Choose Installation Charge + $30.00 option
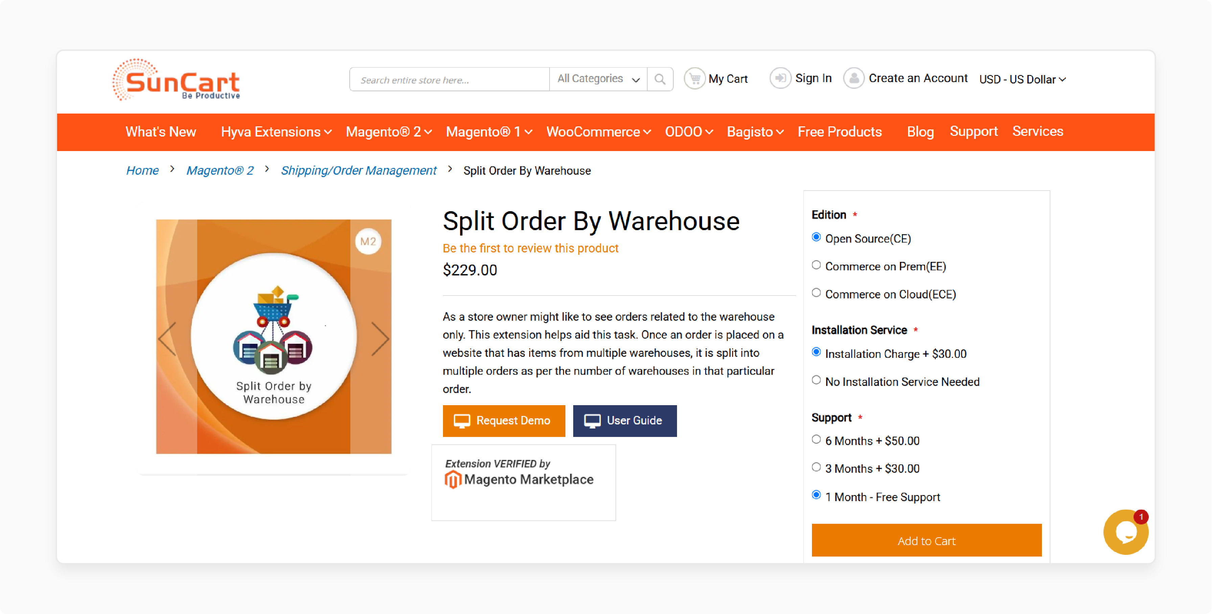 point(816,352)
